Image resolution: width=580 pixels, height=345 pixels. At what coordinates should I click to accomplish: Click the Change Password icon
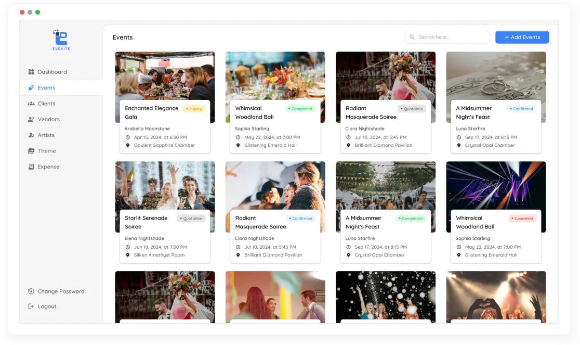(x=31, y=291)
